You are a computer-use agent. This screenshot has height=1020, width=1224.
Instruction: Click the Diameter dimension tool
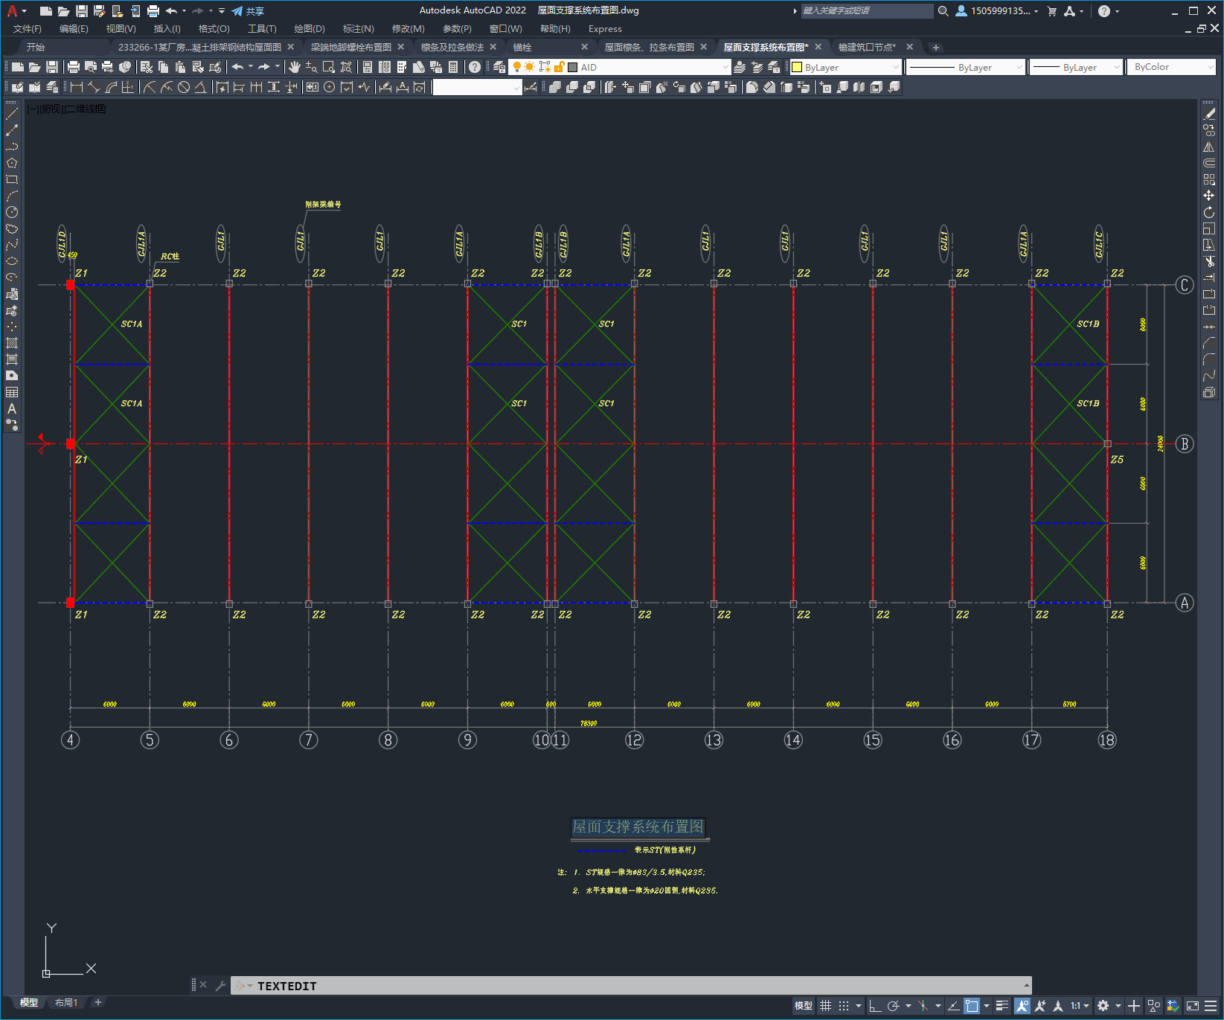tap(184, 87)
